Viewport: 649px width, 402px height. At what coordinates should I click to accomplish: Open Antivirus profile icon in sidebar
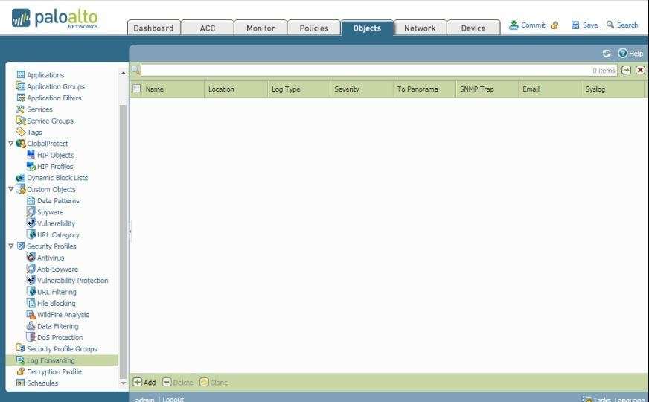31,258
